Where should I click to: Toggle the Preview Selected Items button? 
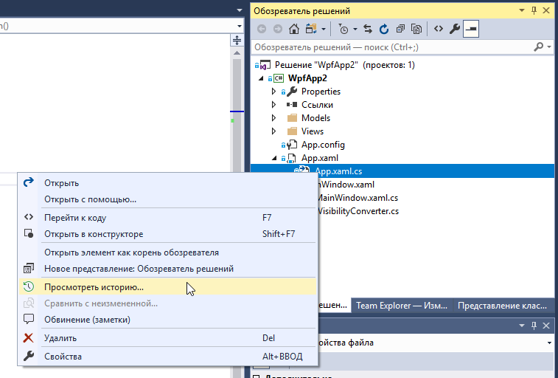click(471, 30)
